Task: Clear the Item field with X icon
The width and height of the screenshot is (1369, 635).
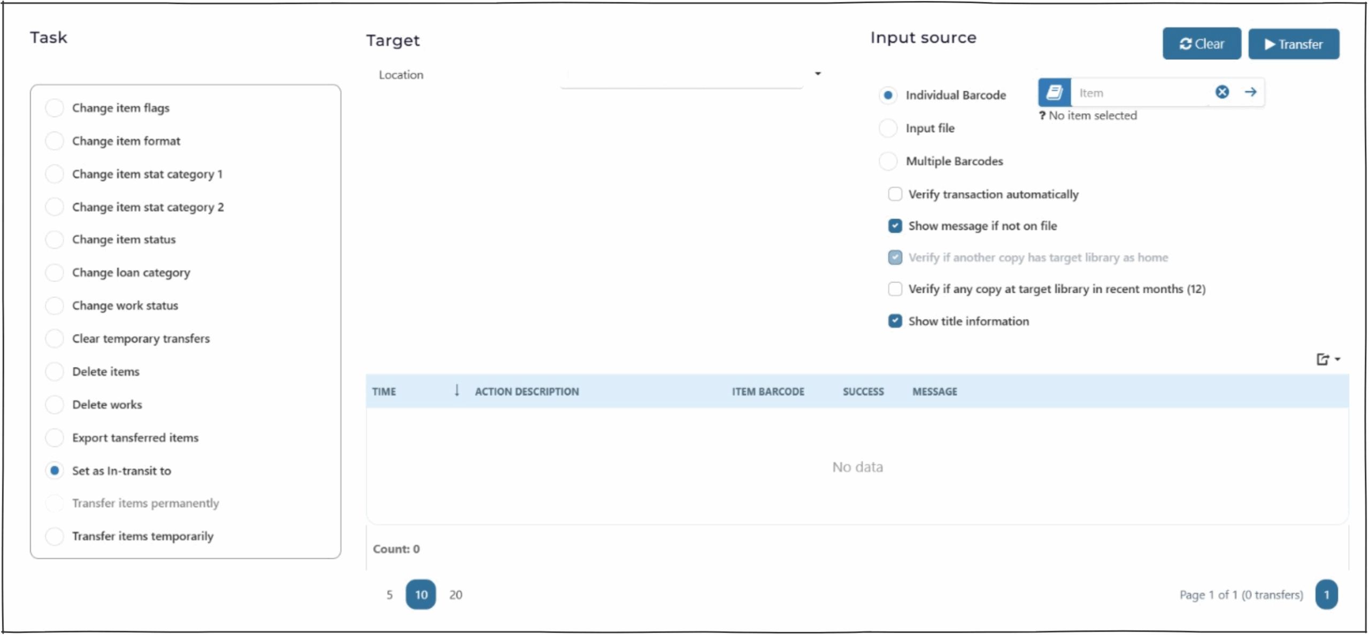Action: (1221, 92)
